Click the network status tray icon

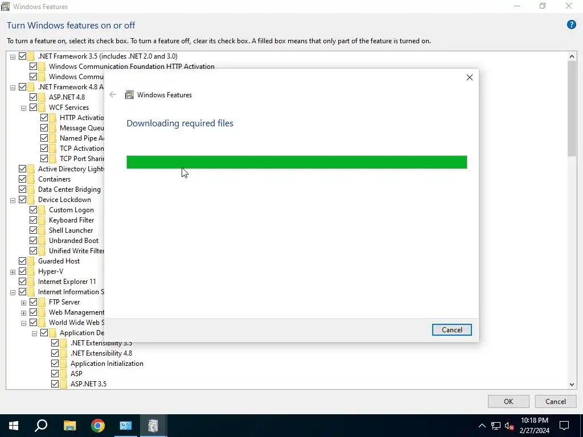496,426
